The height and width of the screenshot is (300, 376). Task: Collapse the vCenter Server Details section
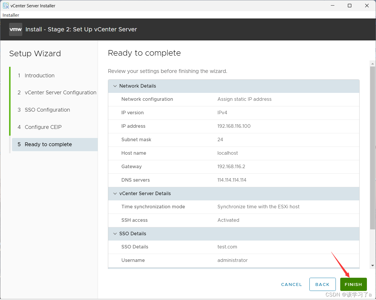(115, 194)
